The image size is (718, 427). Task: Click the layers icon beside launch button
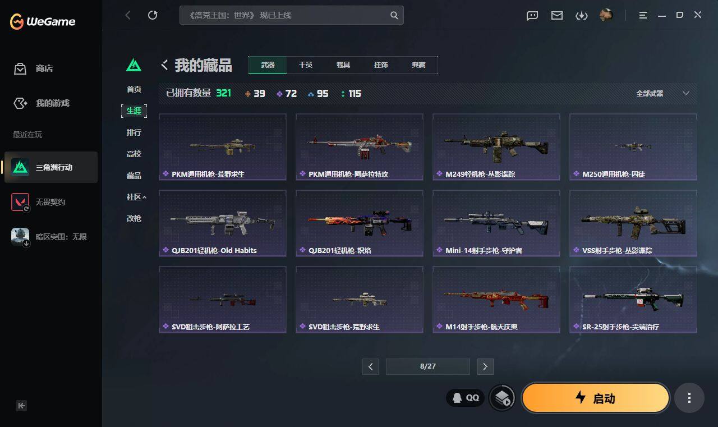coord(502,398)
